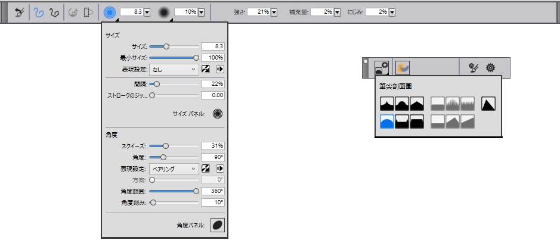Click the 間隔 value field showing 22%
The width and height of the screenshot is (560, 240).
[212, 84]
